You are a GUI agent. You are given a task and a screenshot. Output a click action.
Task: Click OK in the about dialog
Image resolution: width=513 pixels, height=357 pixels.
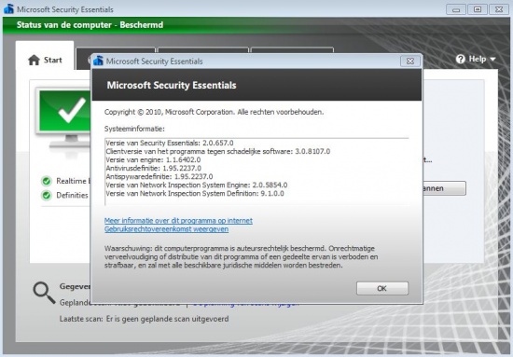(x=382, y=288)
